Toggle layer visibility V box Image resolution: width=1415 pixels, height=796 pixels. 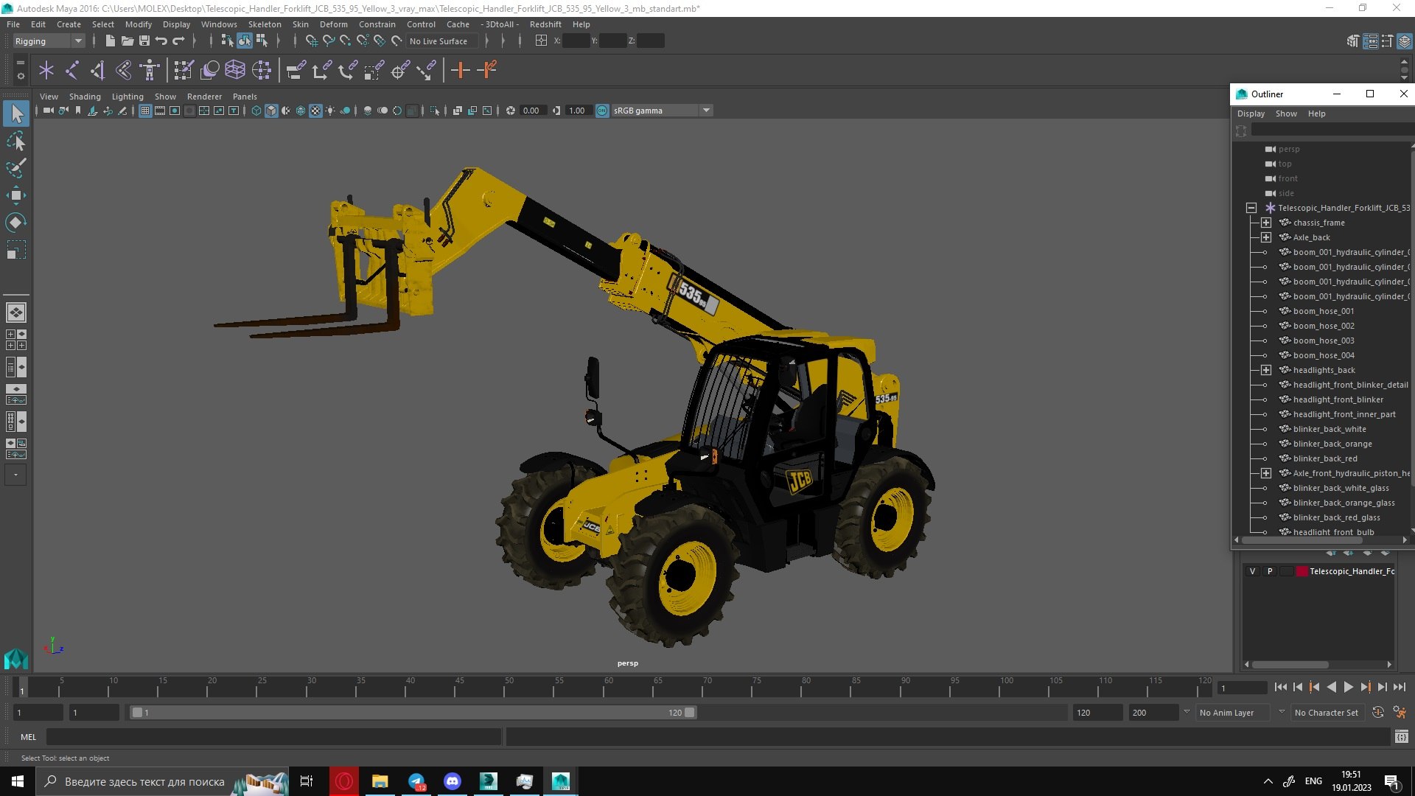click(1252, 571)
